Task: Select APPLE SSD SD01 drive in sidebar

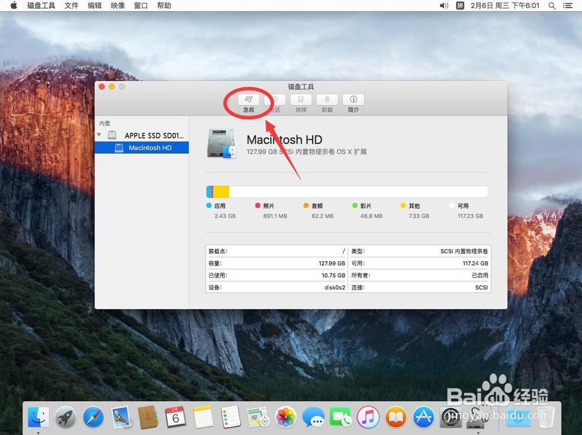Action: click(x=142, y=135)
